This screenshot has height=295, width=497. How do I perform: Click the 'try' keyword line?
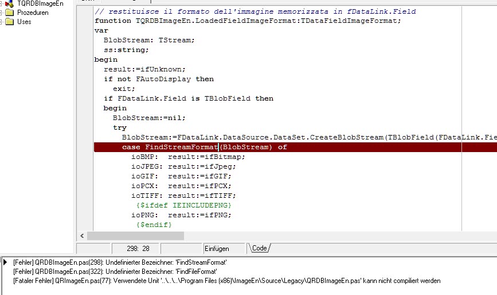[120, 127]
